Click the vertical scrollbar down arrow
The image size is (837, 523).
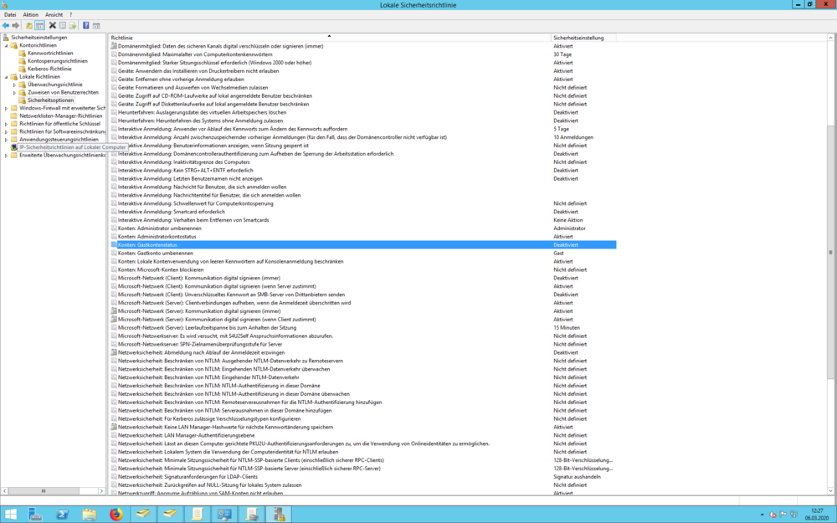click(830, 491)
